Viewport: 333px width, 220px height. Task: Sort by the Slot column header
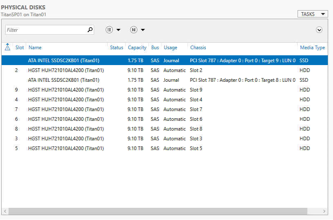coord(20,48)
